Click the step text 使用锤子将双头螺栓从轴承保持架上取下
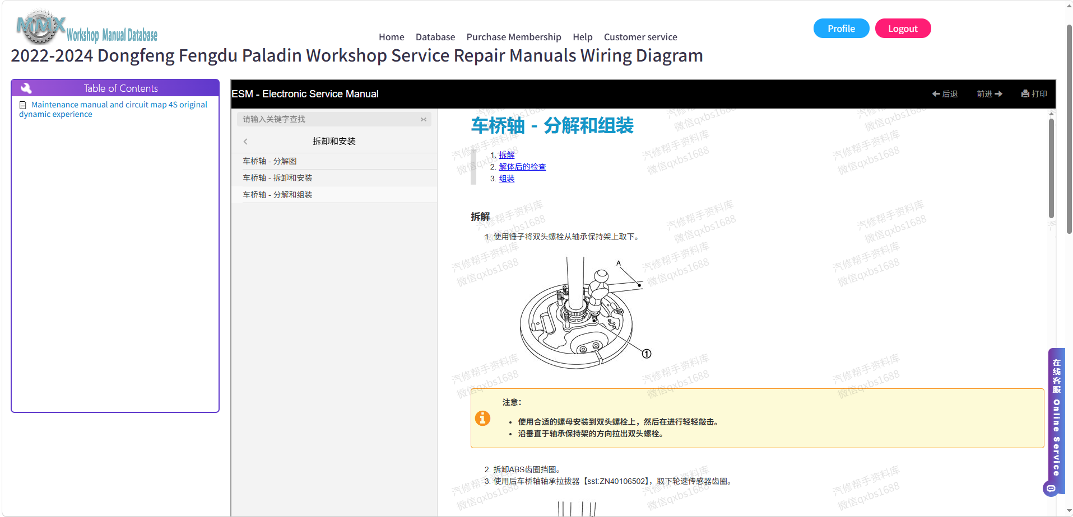This screenshot has height=517, width=1073. (566, 237)
